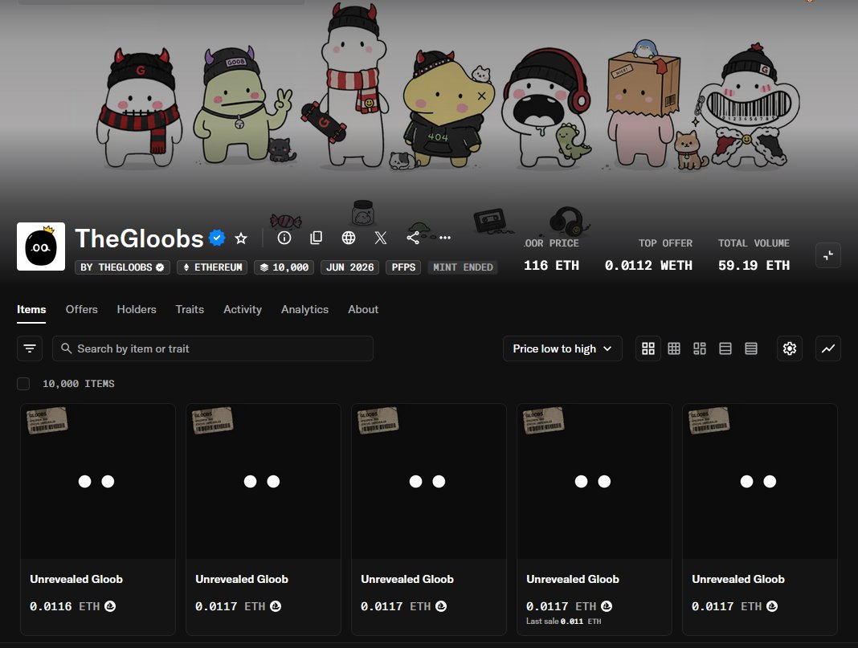
Task: Switch to list view layout
Action: (x=725, y=348)
